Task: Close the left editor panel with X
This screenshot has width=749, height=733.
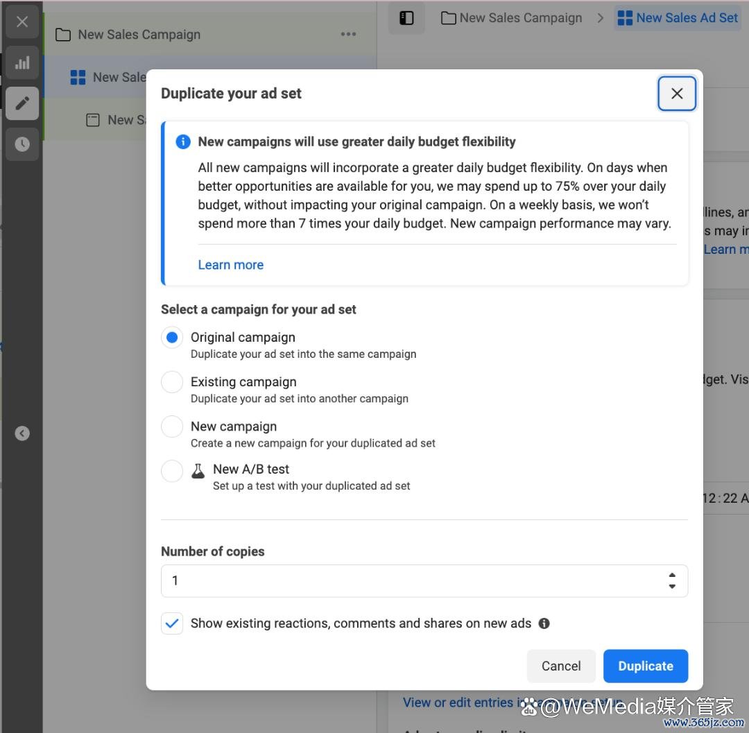Action: (22, 22)
